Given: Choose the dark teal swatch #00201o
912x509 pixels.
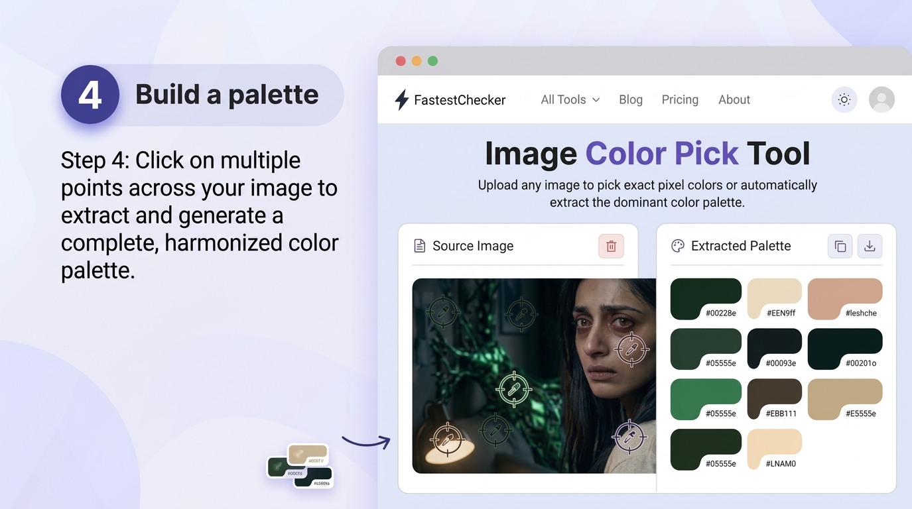Looking at the screenshot, I should tap(845, 349).
